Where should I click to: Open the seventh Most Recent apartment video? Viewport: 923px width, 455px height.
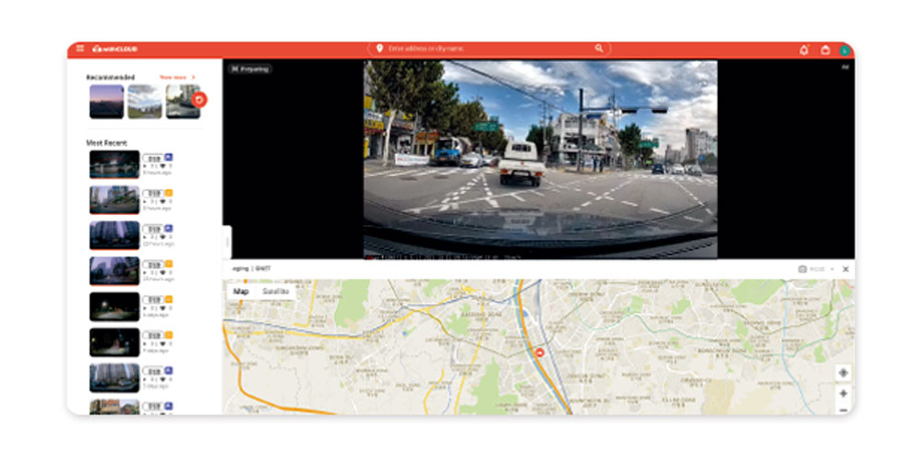114,377
